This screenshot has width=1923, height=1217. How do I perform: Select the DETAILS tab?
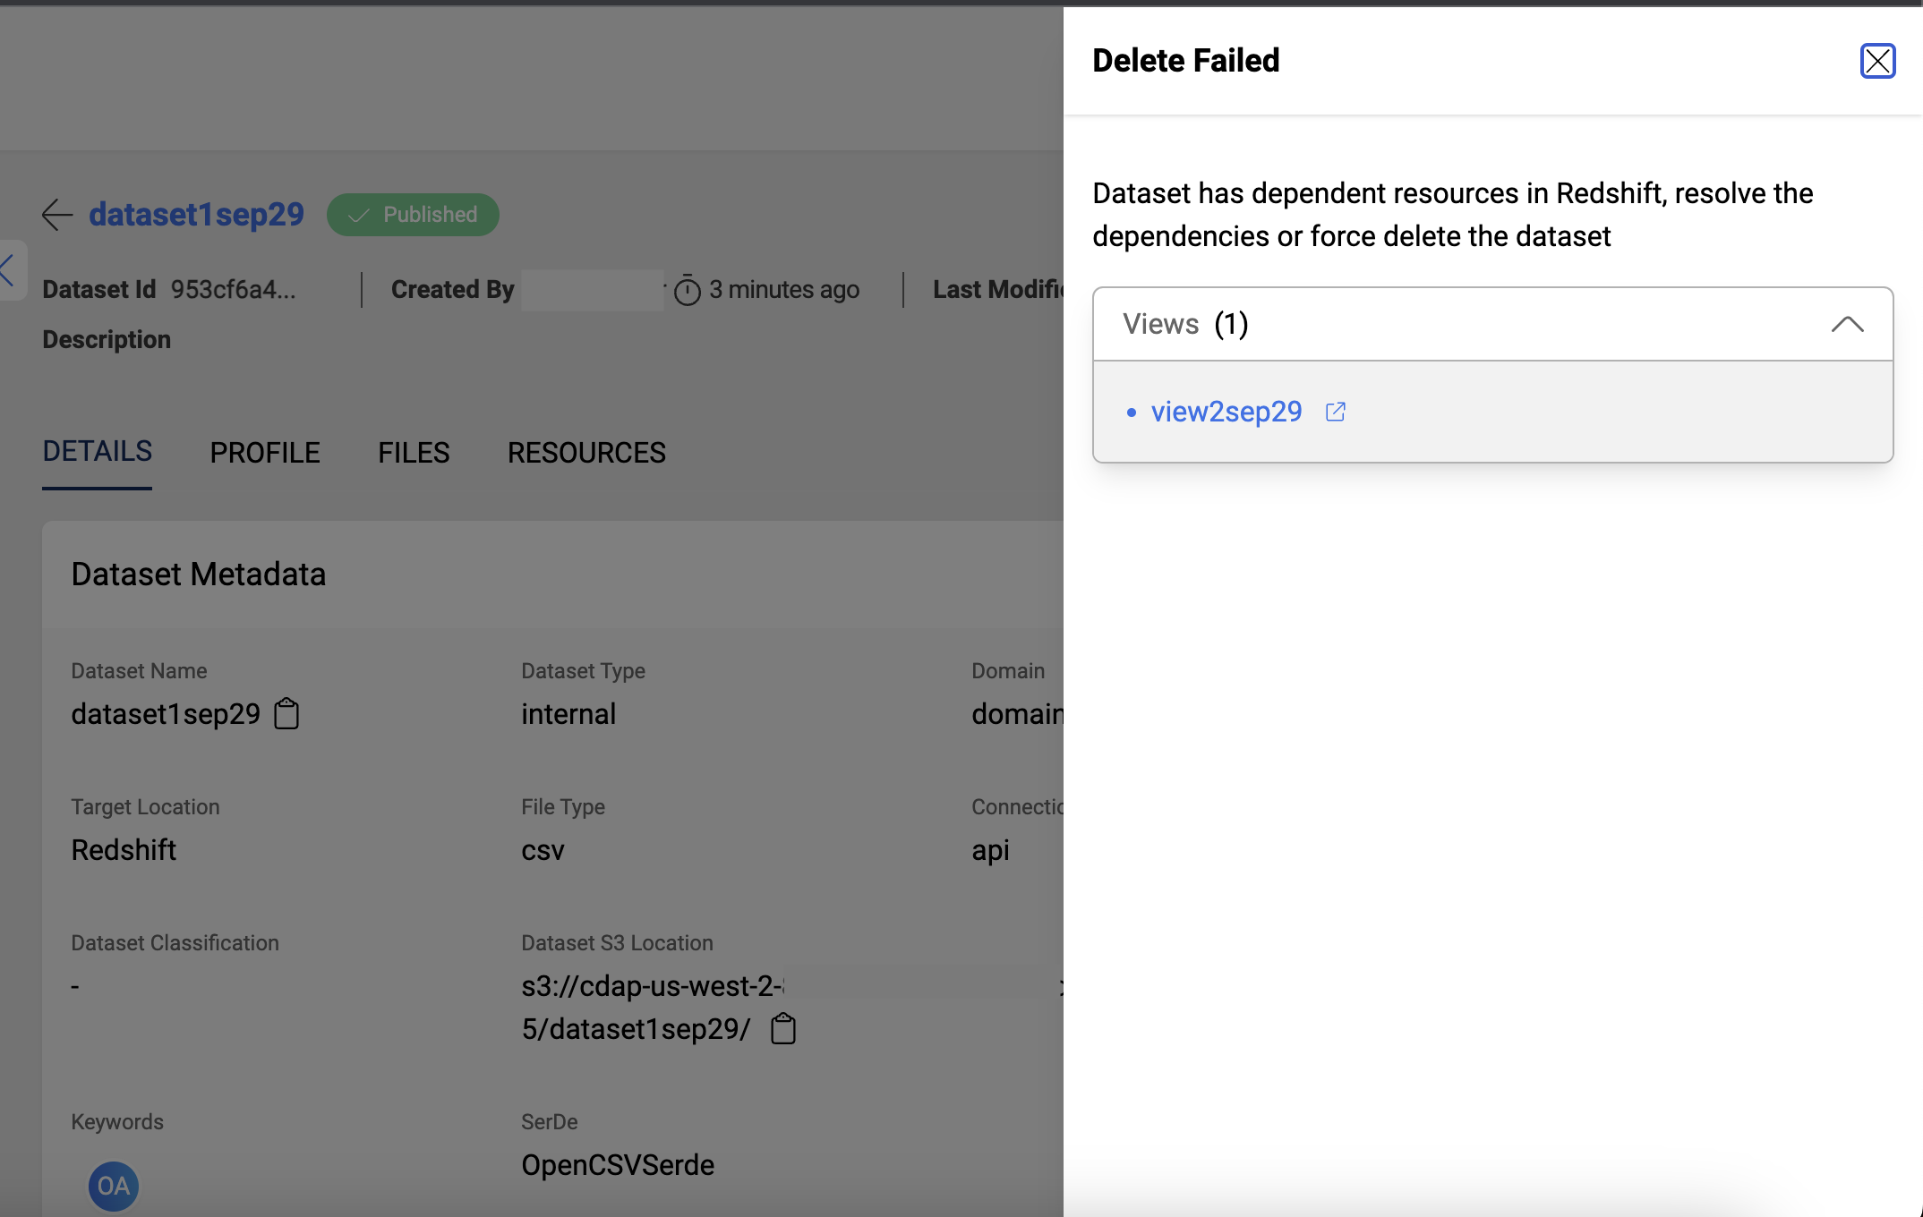pyautogui.click(x=97, y=451)
